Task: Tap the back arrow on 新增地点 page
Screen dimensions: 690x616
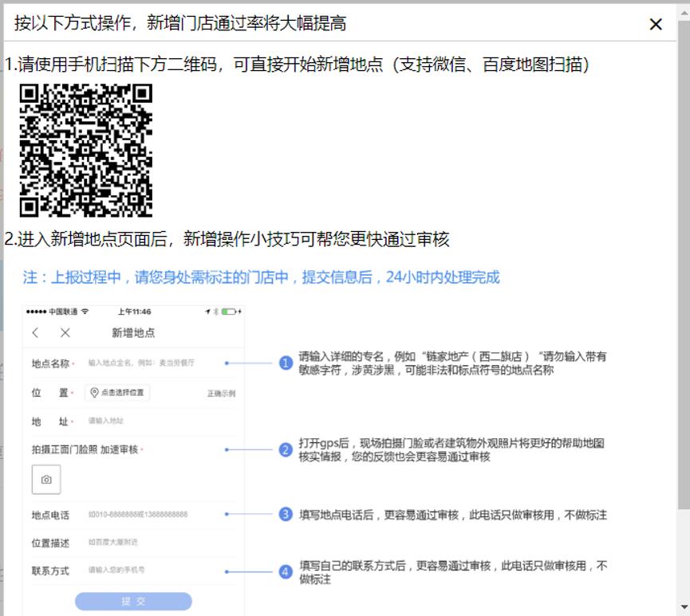Action: 37,331
